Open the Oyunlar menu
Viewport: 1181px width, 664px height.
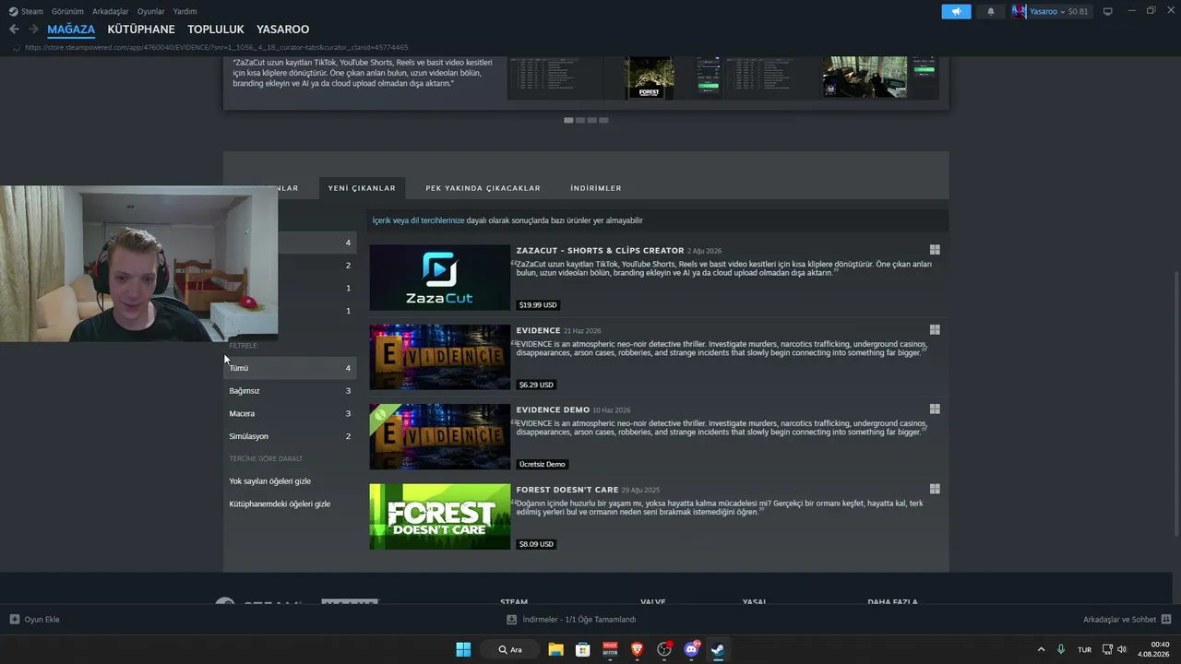[x=151, y=11]
